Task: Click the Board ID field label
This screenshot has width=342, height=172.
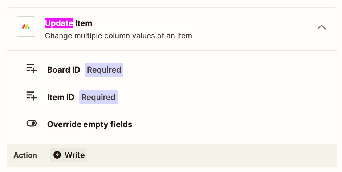Action: click(x=64, y=70)
